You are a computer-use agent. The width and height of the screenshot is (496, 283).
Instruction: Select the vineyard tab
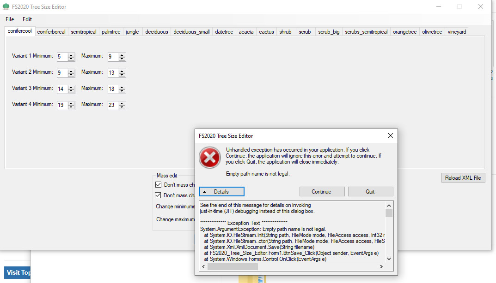coord(457,31)
